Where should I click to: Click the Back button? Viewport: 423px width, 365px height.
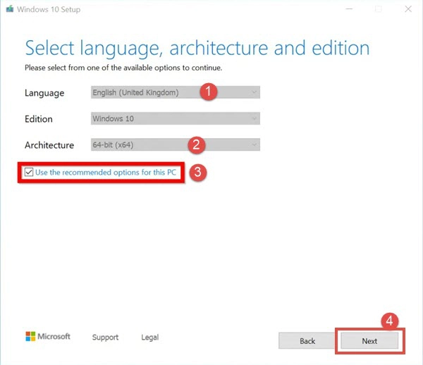(x=307, y=341)
